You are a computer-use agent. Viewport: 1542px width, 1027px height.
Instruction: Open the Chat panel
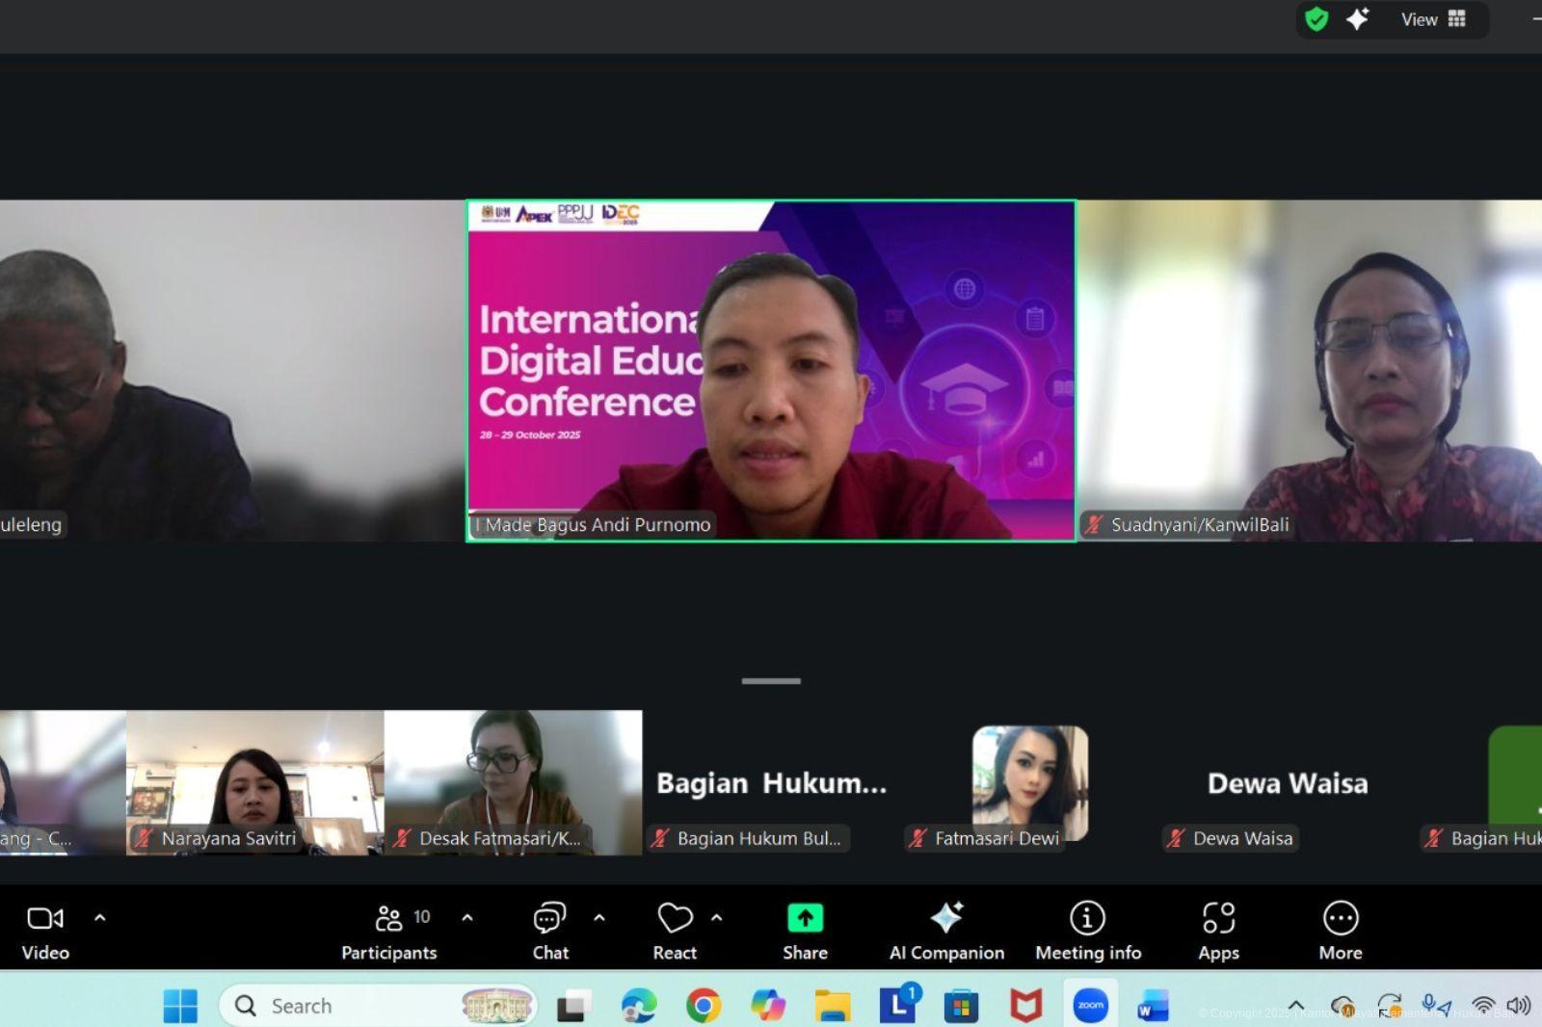pos(549,931)
